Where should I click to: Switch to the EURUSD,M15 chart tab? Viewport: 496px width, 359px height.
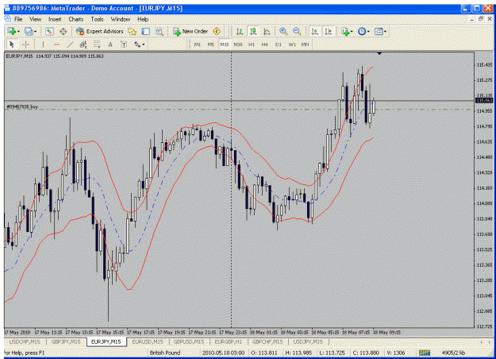148,342
